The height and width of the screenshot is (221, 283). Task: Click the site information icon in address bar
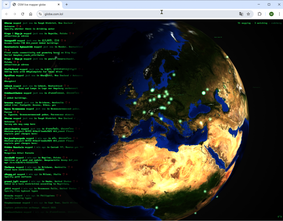[x=40, y=14]
